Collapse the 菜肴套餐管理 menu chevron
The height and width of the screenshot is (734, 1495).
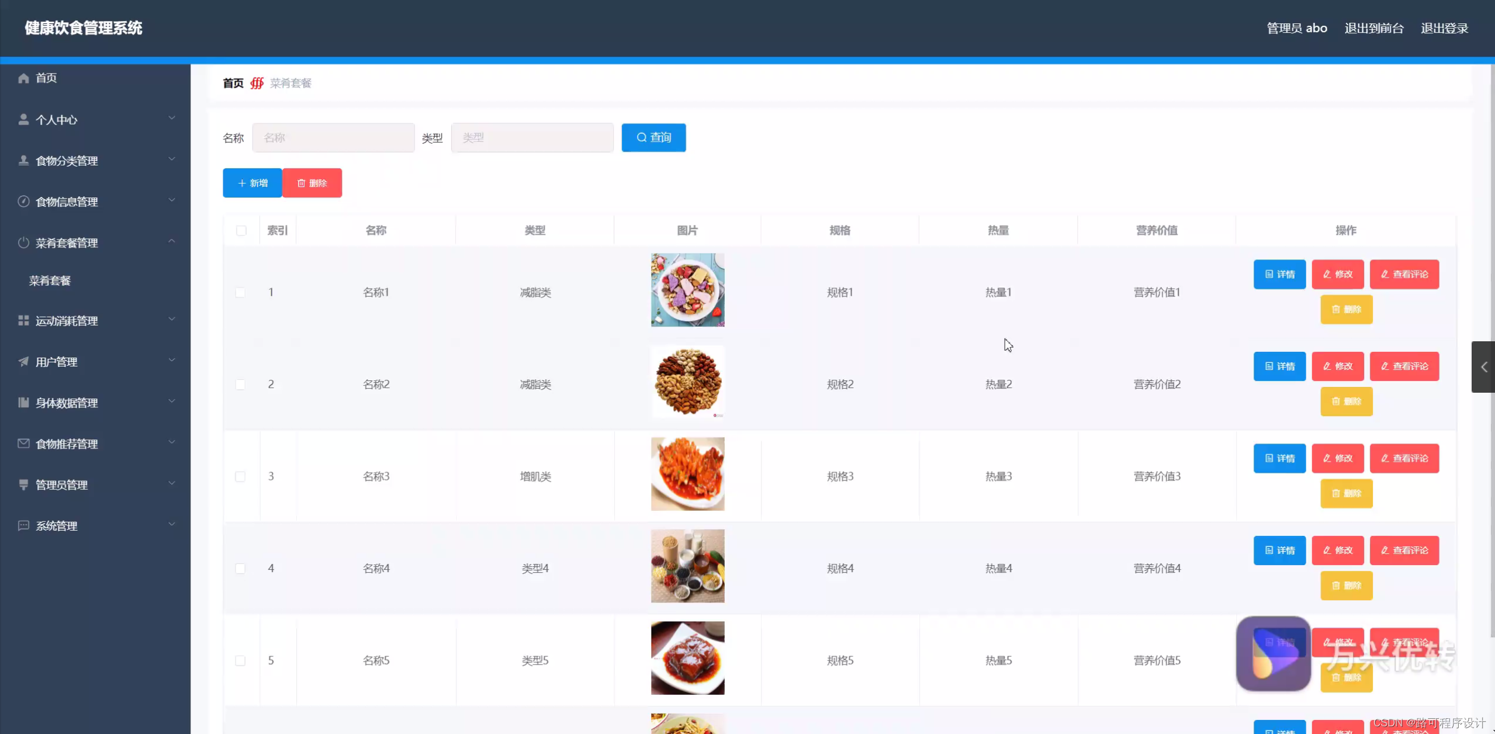tap(172, 241)
